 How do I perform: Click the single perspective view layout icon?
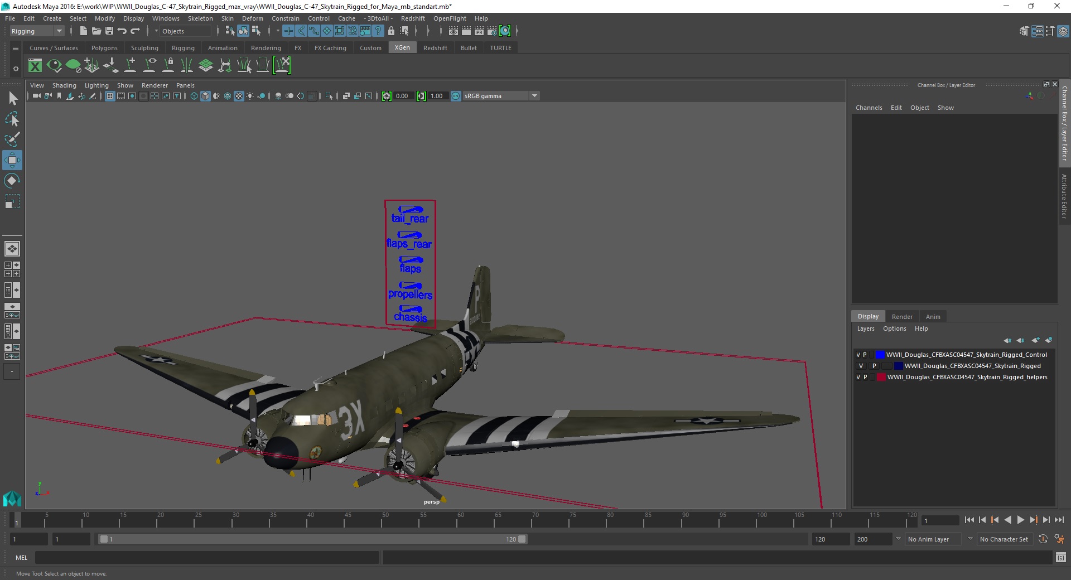(12, 249)
